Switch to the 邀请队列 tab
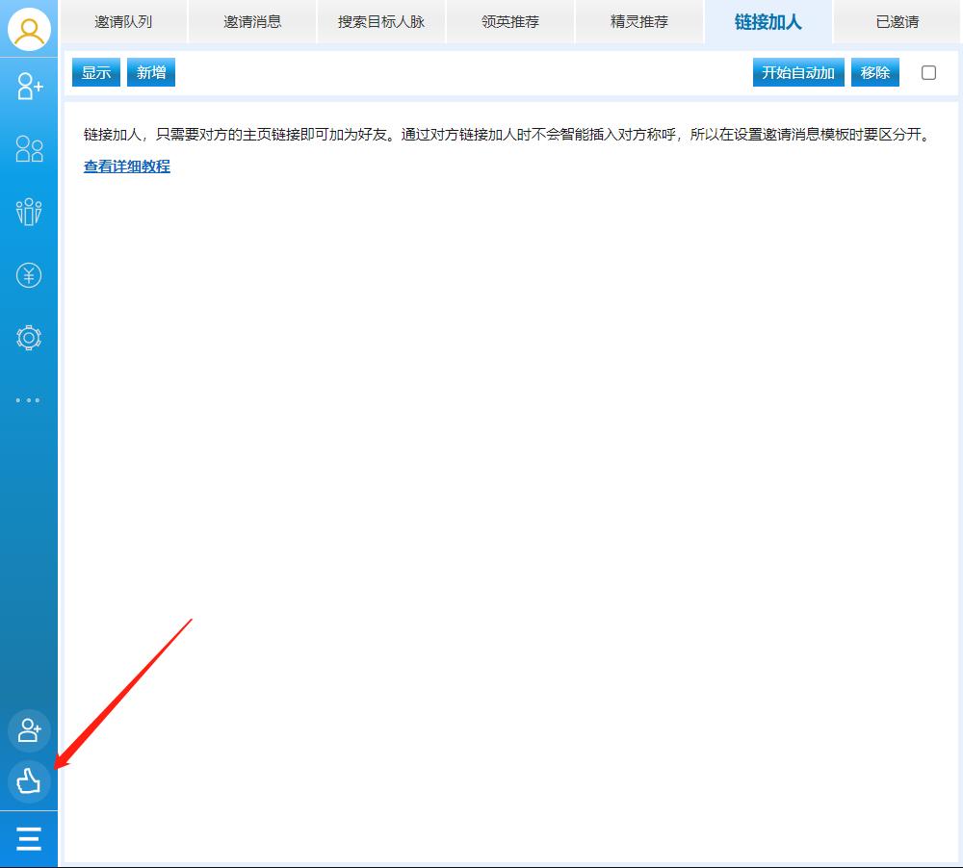The image size is (963, 868). coord(122,21)
